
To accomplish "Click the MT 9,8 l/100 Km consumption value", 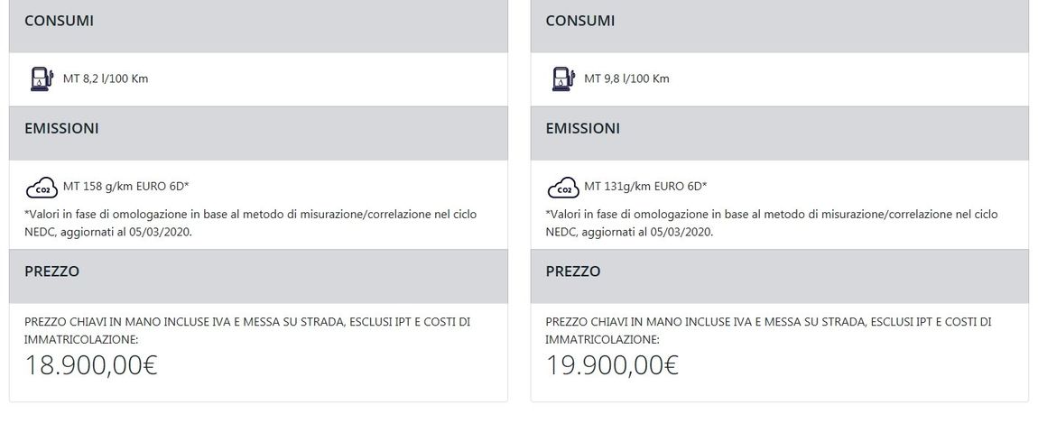I will coord(627,78).
